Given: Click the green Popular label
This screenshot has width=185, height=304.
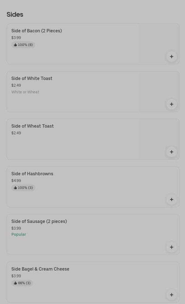Looking at the screenshot, I should [19, 235].
